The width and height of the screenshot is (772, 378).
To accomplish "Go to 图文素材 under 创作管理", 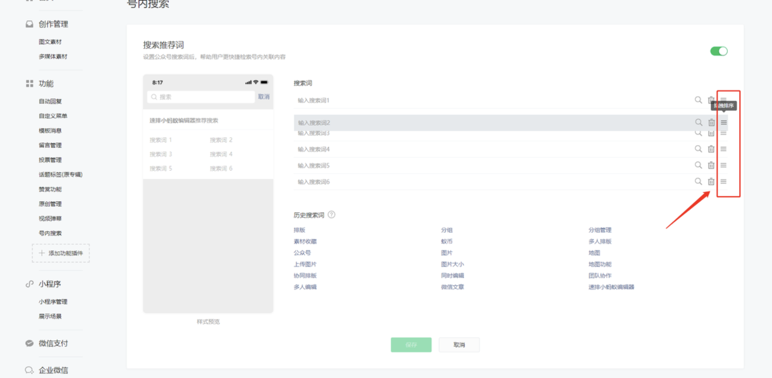I will (x=50, y=42).
